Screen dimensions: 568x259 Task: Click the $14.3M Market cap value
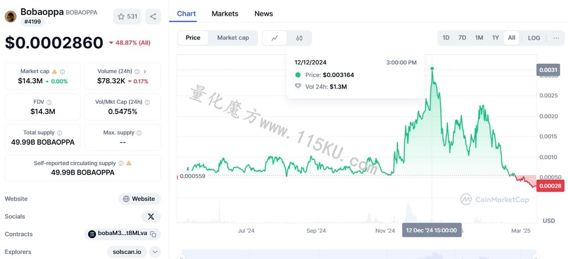31,81
